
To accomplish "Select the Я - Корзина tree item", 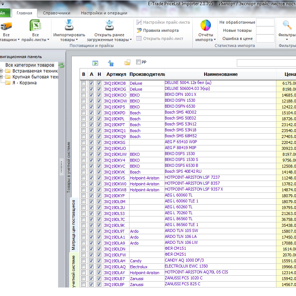I will pyautogui.click(x=24, y=83).
